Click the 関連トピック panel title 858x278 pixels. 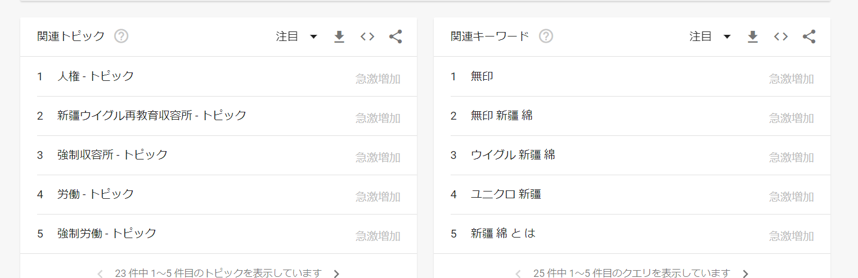pyautogui.click(x=71, y=37)
